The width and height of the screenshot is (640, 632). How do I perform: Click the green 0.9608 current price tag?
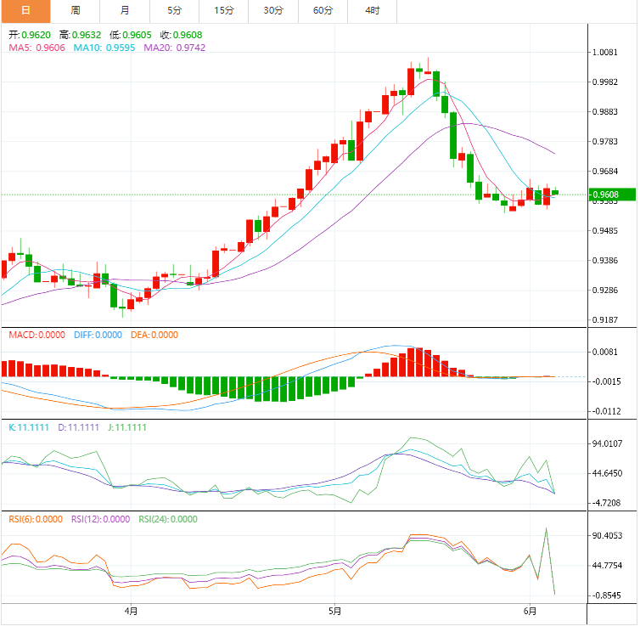(612, 195)
